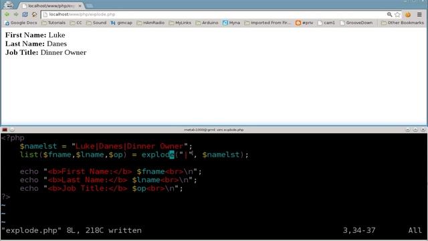Open the GrooveDown bookmark
Viewport: 428px width, 241px height.
pyautogui.click(x=356, y=23)
